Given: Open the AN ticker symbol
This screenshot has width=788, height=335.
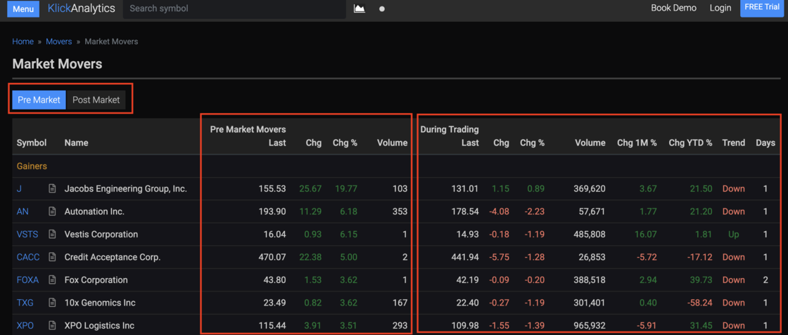Looking at the screenshot, I should click(23, 211).
